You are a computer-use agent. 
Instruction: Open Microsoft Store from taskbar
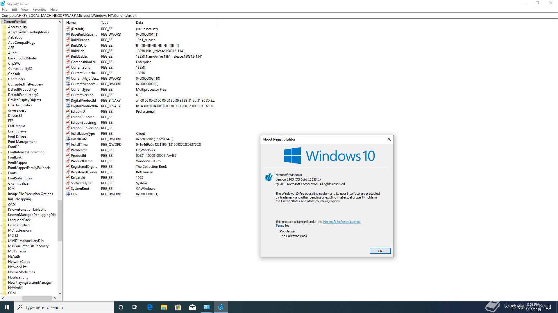[178, 307]
